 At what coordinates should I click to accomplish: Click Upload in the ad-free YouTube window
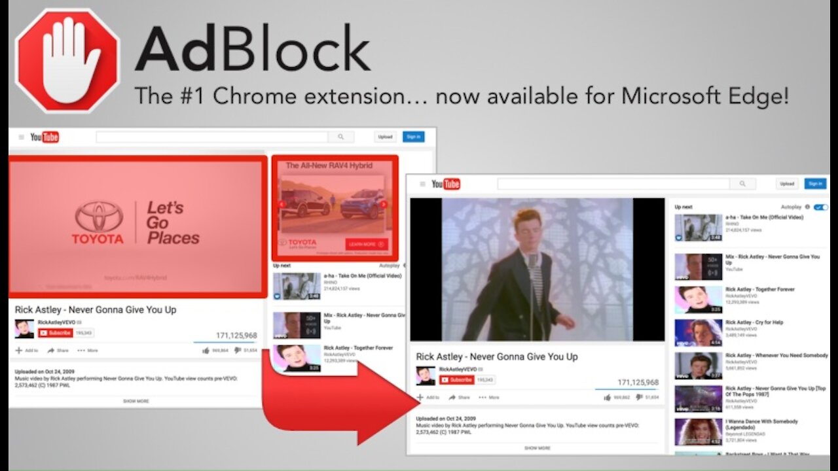click(x=787, y=184)
